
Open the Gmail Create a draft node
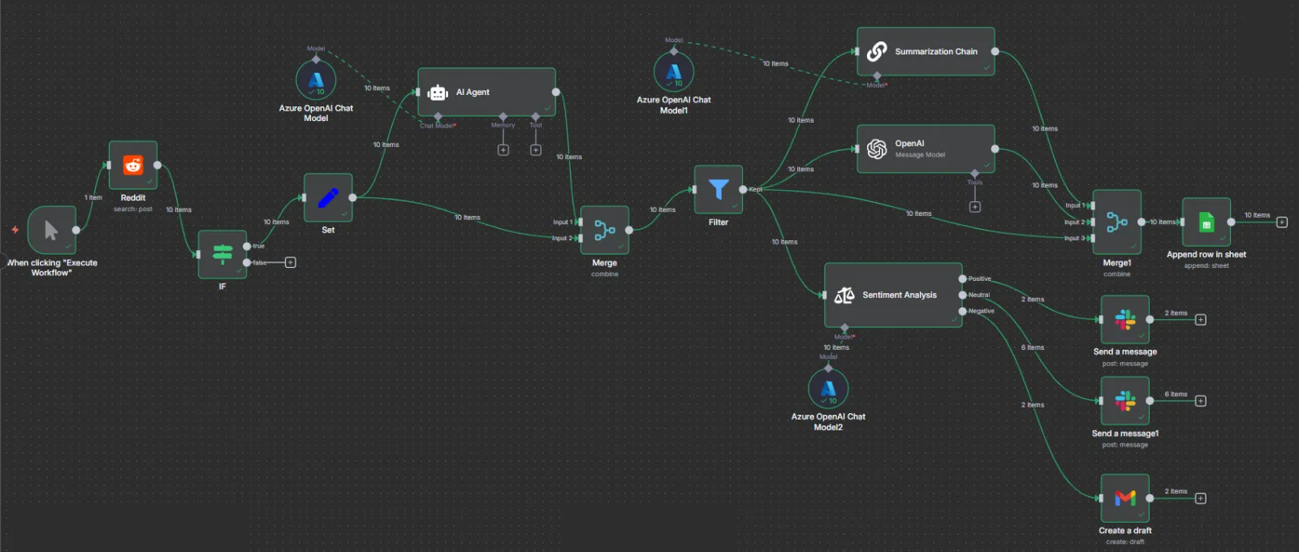pyautogui.click(x=1125, y=498)
